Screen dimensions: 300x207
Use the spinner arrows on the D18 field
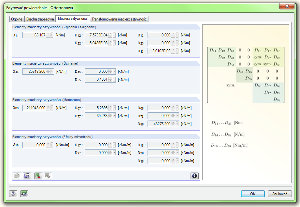click(x=173, y=145)
